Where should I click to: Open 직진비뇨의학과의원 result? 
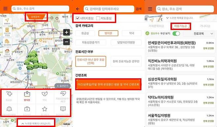pos(181,64)
